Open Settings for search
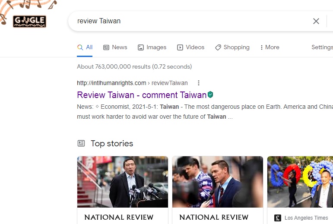Image resolution: width=333 pixels, height=224 pixels. coord(322,47)
